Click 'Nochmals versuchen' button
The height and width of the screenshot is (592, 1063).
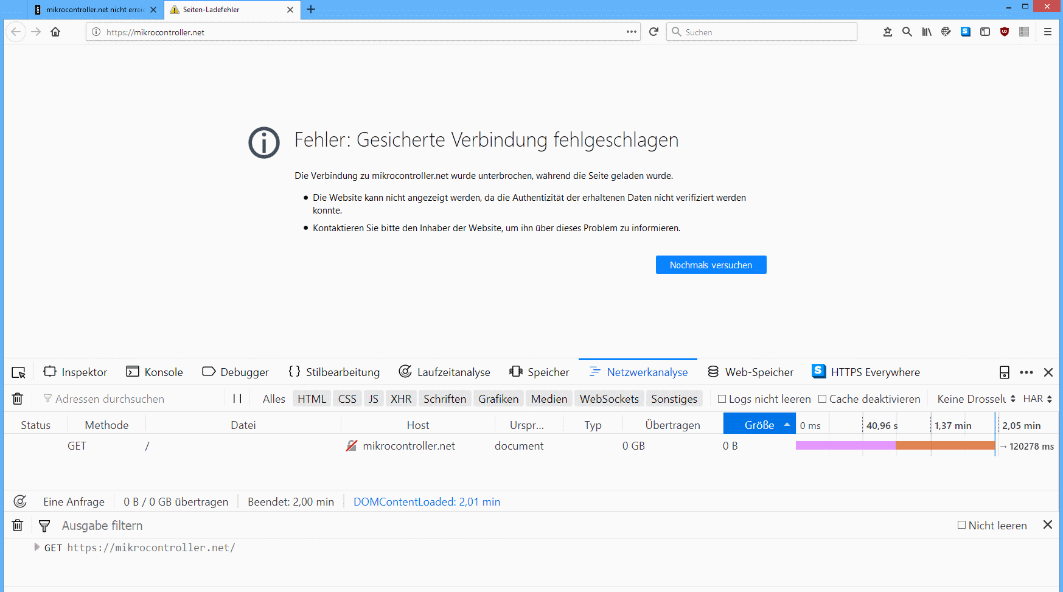tap(711, 265)
